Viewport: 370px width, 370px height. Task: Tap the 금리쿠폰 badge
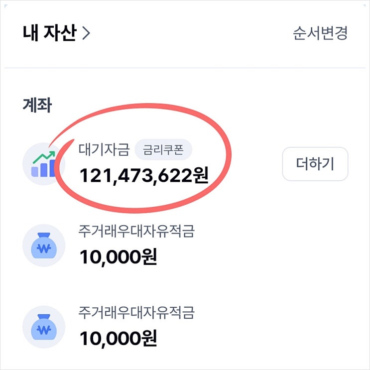tap(163, 149)
